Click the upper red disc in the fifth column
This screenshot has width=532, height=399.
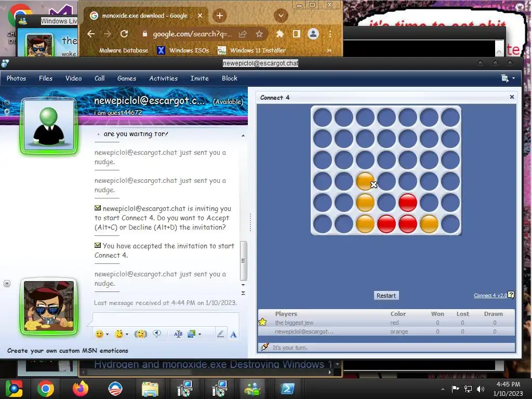pos(407,203)
